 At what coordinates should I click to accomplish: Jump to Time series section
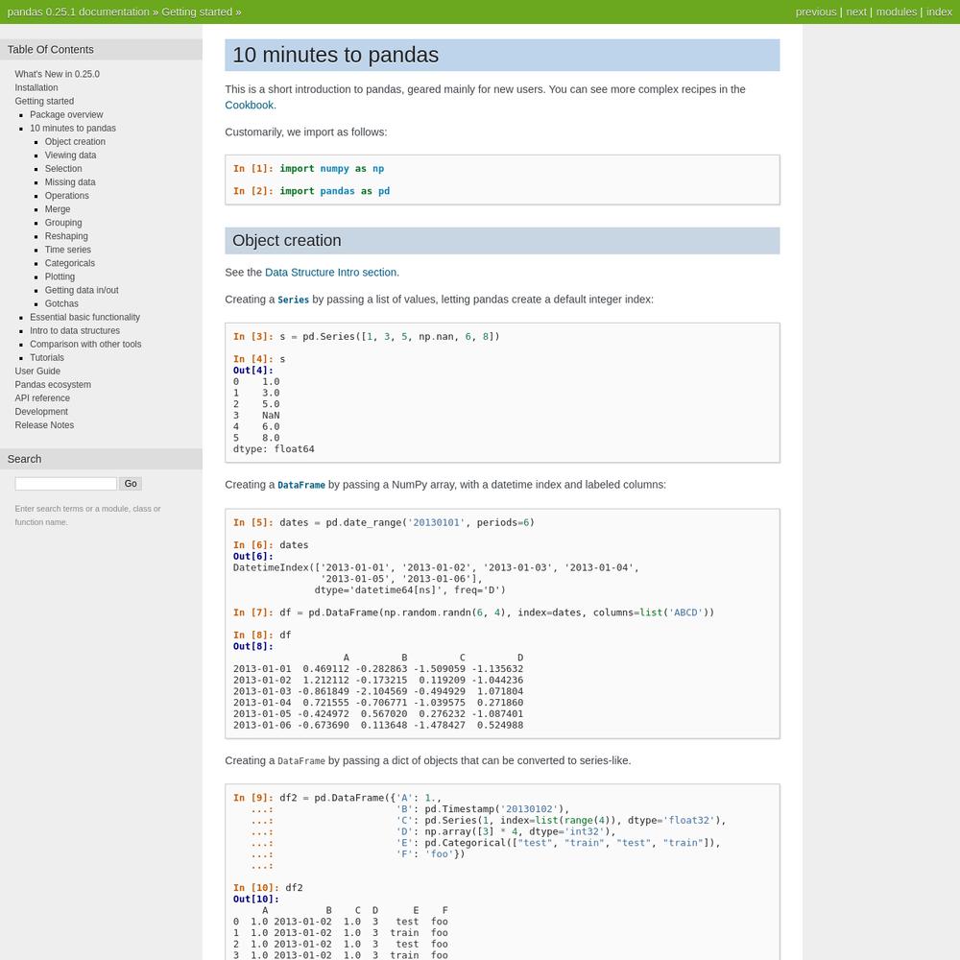pos(68,250)
